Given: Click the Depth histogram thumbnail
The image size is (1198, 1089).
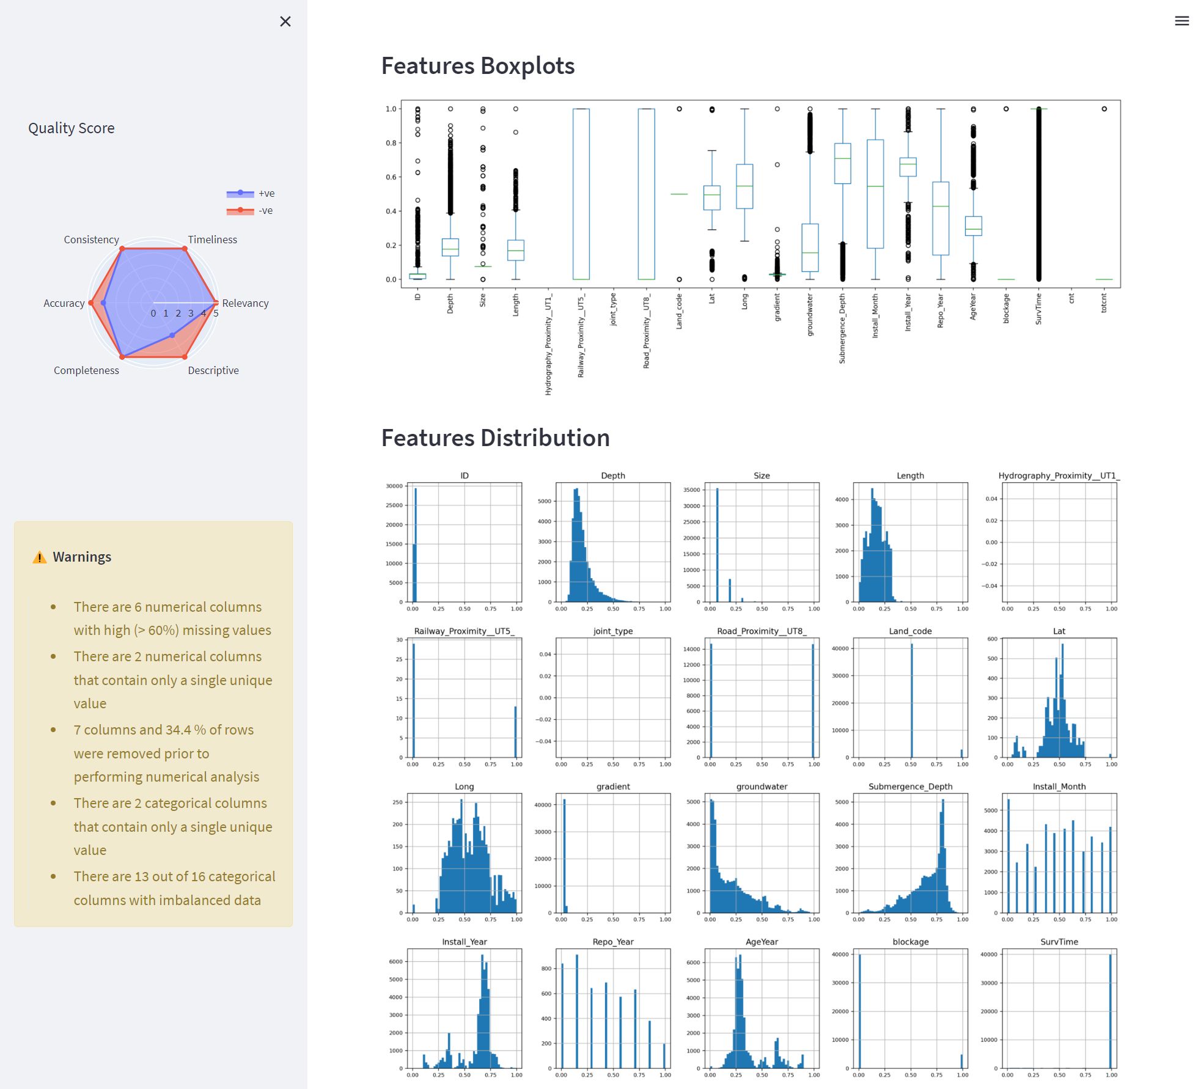Looking at the screenshot, I should coord(612,541).
